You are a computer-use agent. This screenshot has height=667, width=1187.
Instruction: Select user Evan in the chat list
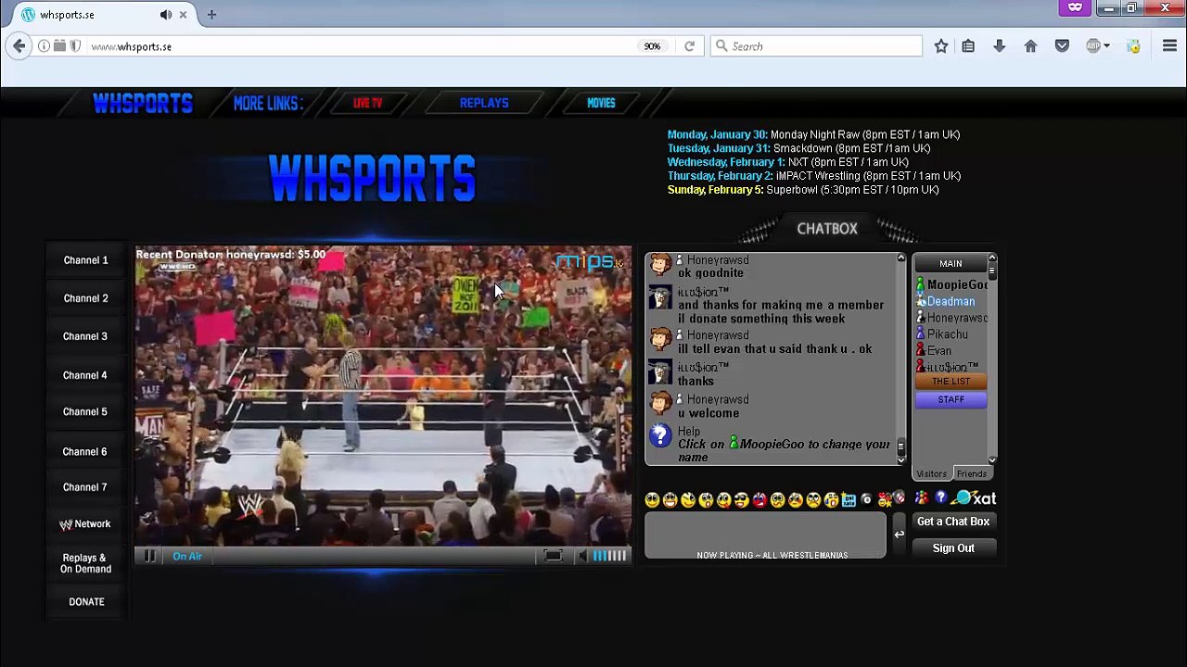point(938,351)
